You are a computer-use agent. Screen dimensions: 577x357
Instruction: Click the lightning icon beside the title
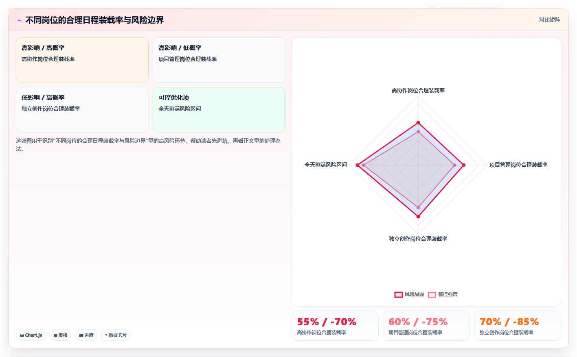[19, 20]
